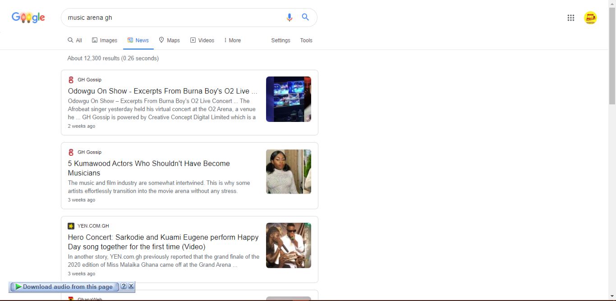Click YEN.COM.GH source name
Image resolution: width=616 pixels, height=301 pixels.
coord(93,226)
